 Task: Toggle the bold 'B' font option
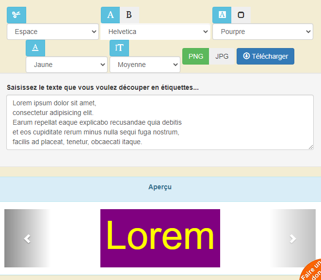coord(129,15)
